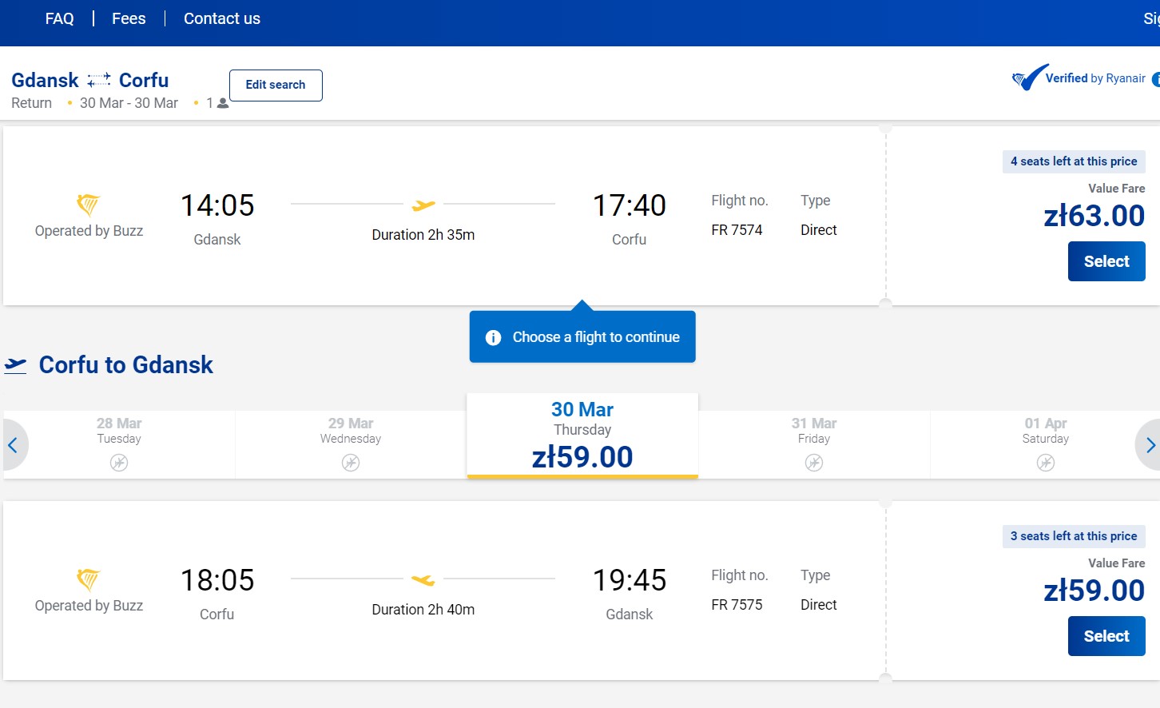Image resolution: width=1160 pixels, height=708 pixels.
Task: Click the yellow plane icon on Gdansk–Corfu flight
Action: click(x=423, y=205)
